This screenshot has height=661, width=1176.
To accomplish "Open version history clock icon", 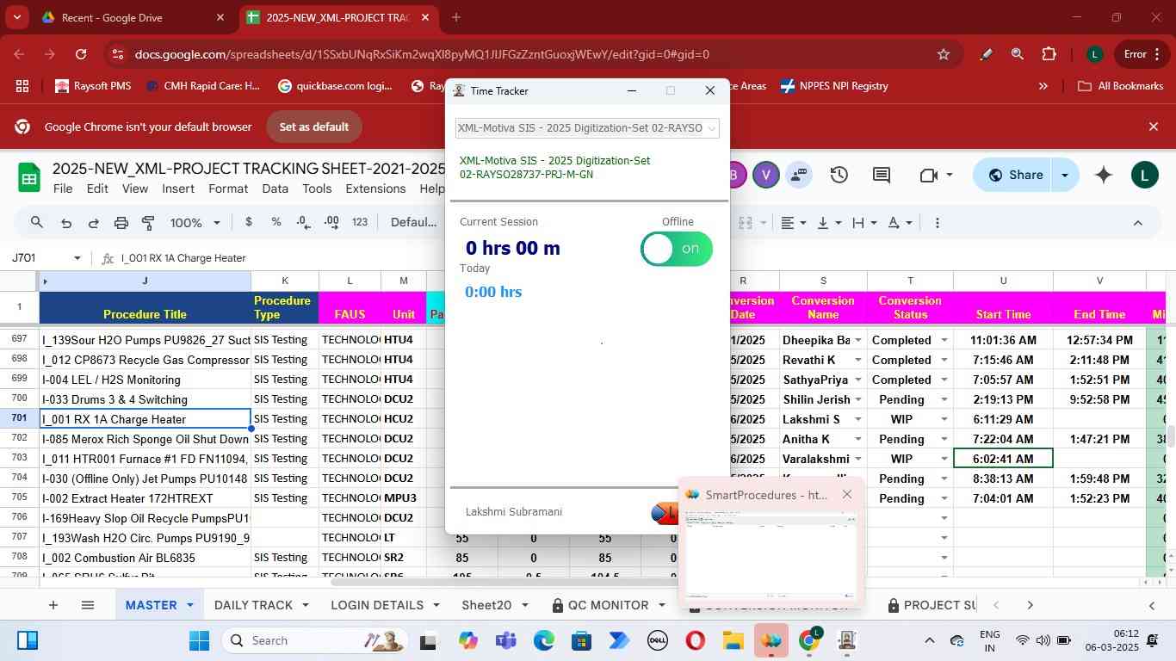I will point(839,175).
